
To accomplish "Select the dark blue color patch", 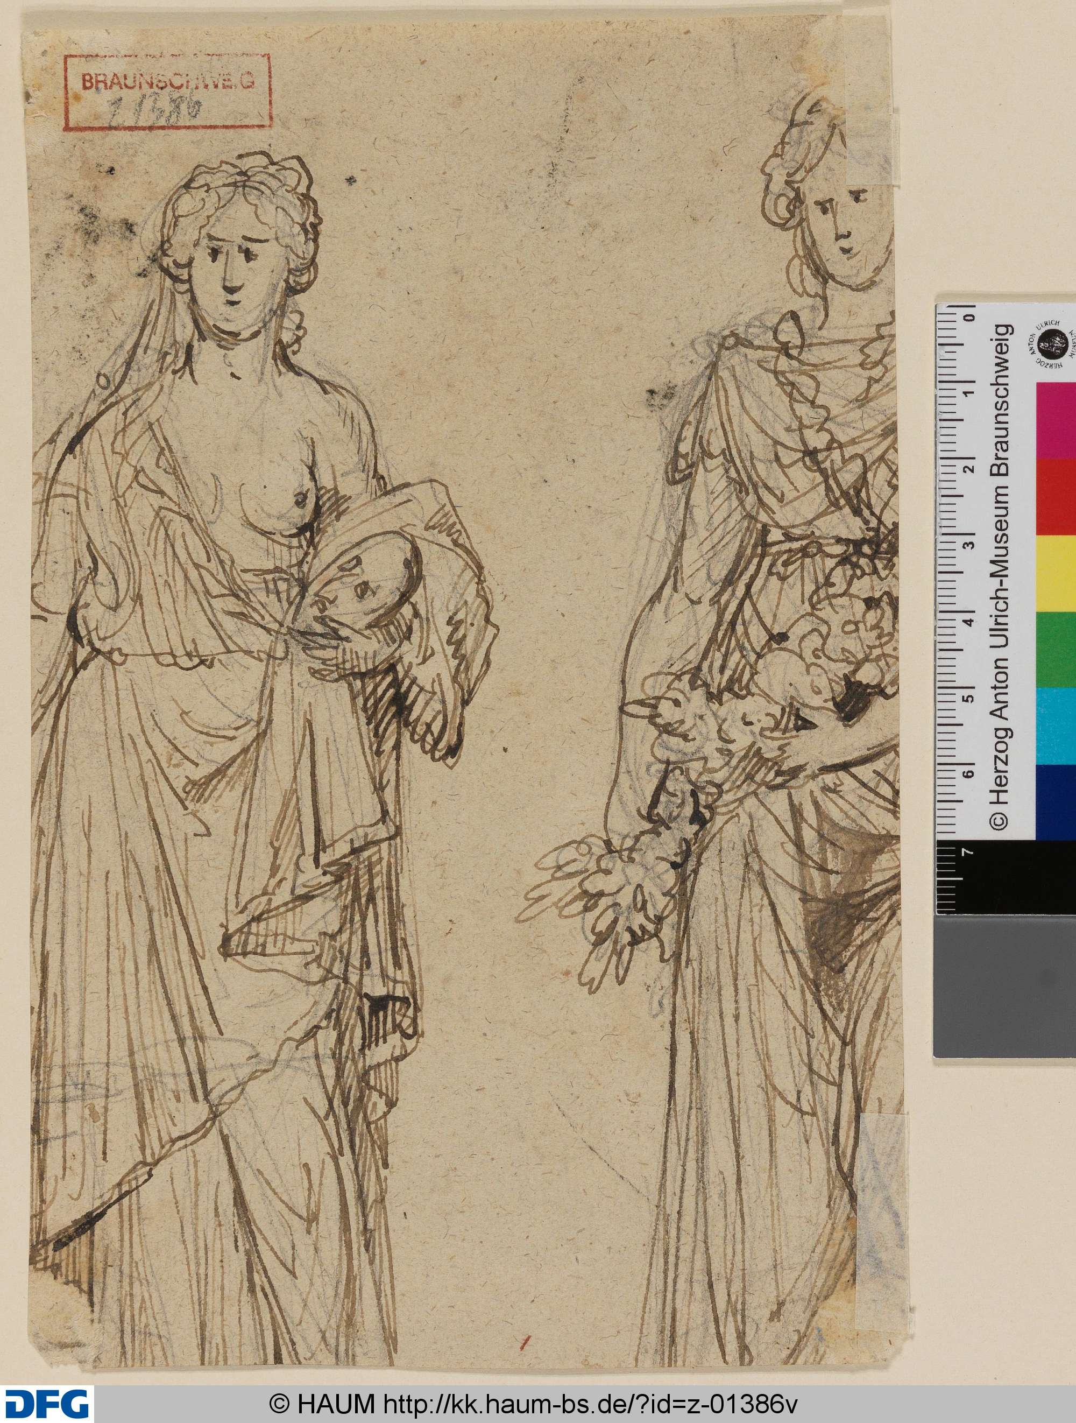I will (1056, 800).
